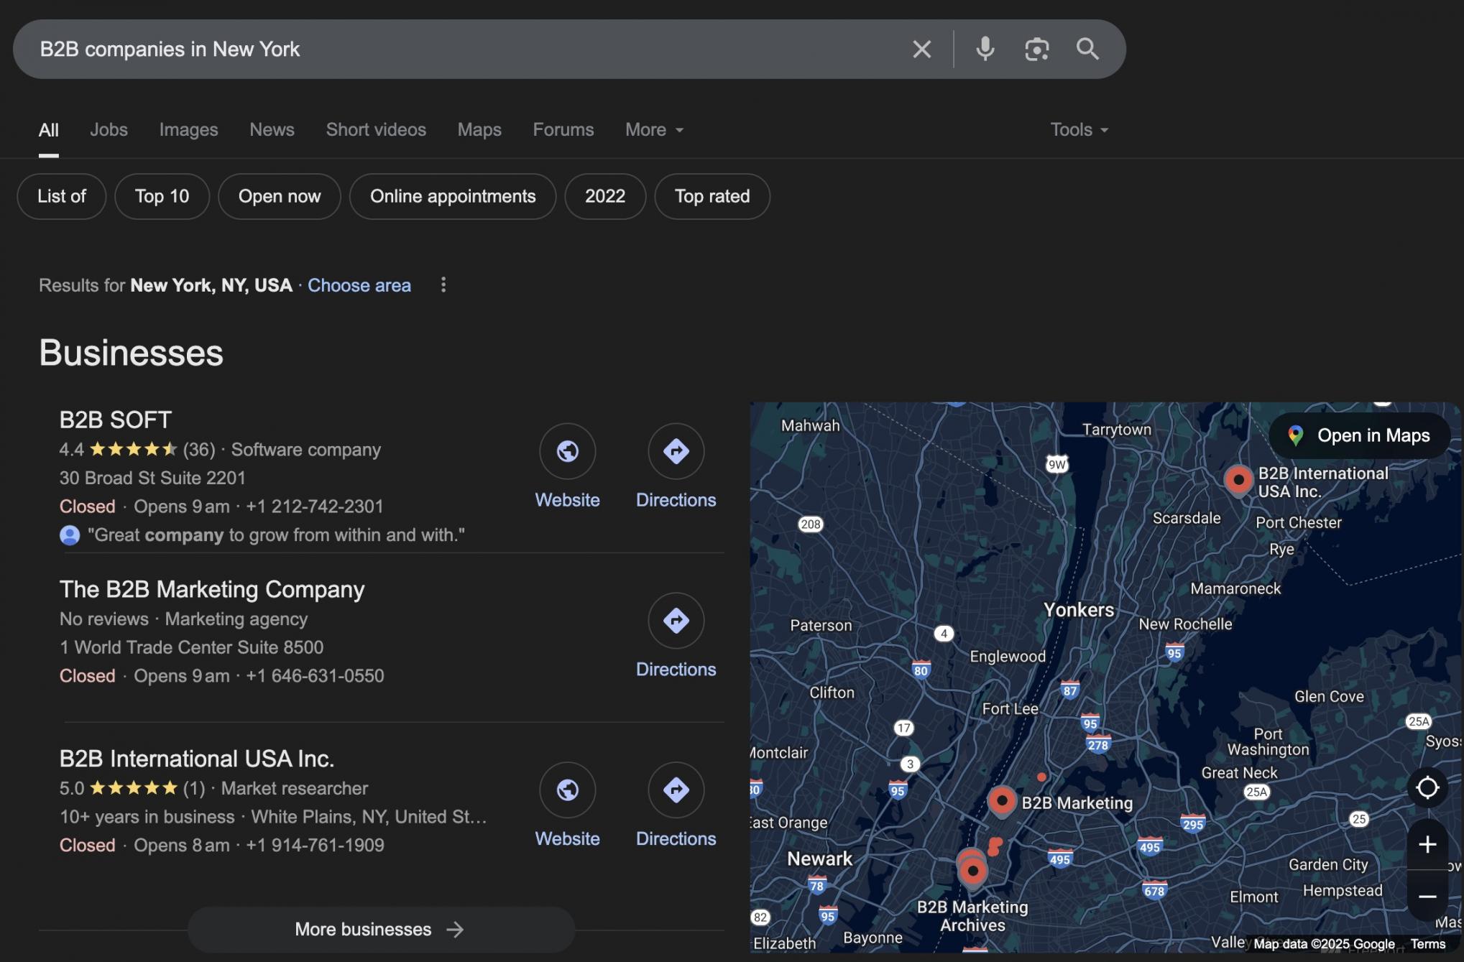Image resolution: width=1464 pixels, height=962 pixels.
Task: Center map on my location
Action: click(x=1427, y=788)
